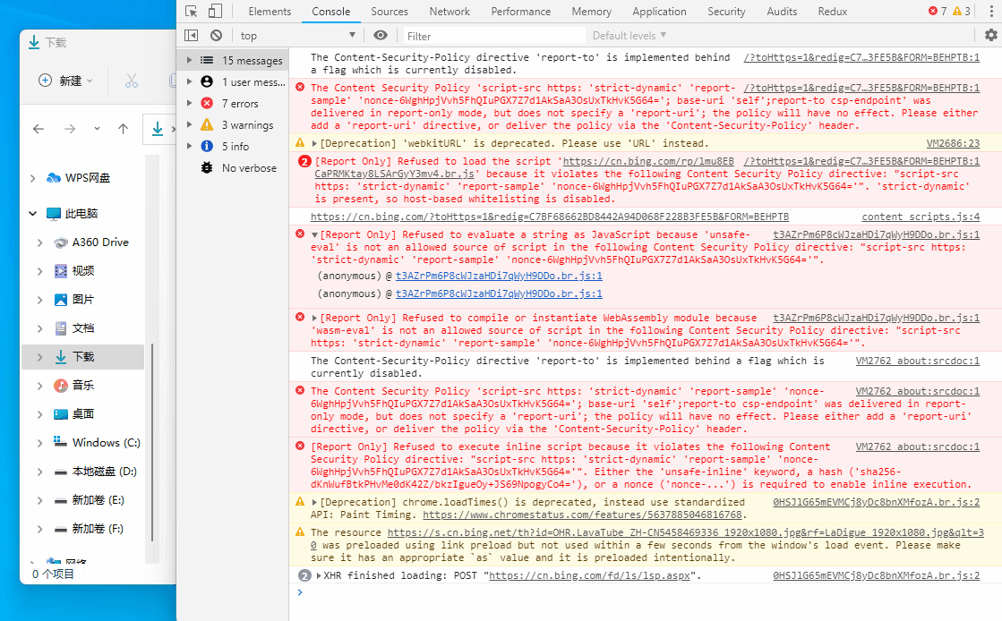Go up one folder in explorer
The image size is (1002, 621).
point(124,129)
